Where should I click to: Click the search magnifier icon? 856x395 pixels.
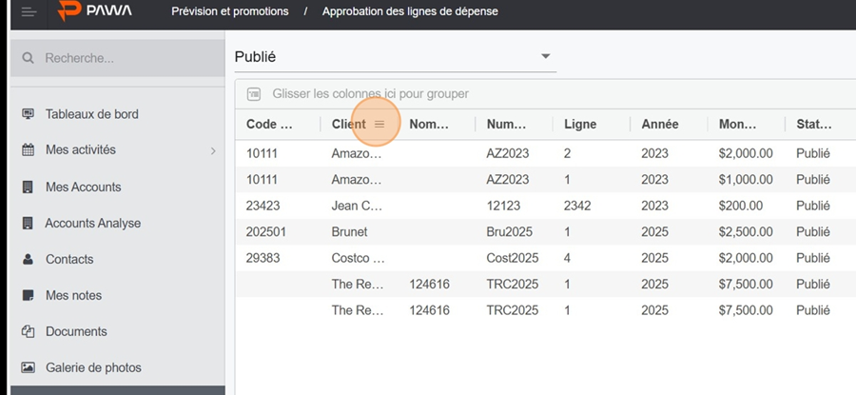(28, 58)
